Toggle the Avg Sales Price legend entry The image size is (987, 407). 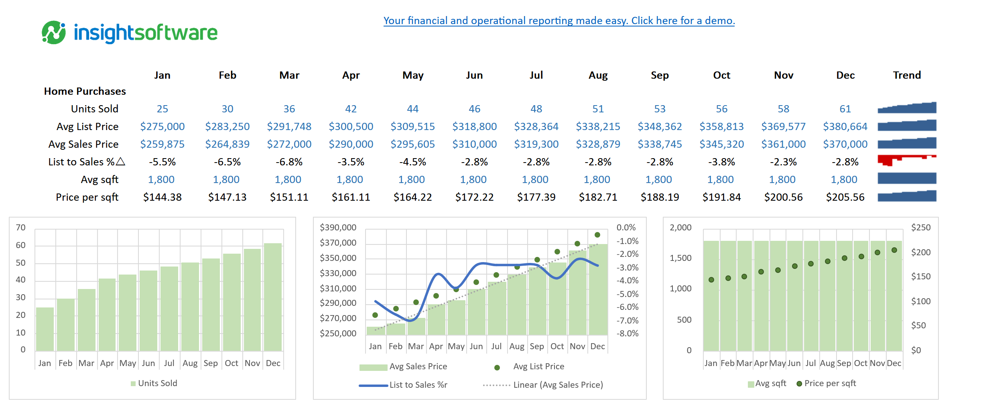tap(418, 366)
